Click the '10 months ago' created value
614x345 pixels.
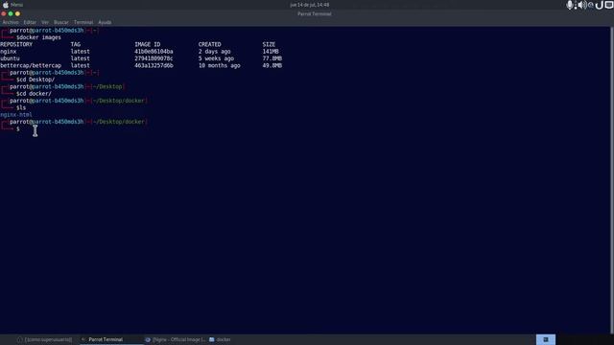(x=220, y=65)
